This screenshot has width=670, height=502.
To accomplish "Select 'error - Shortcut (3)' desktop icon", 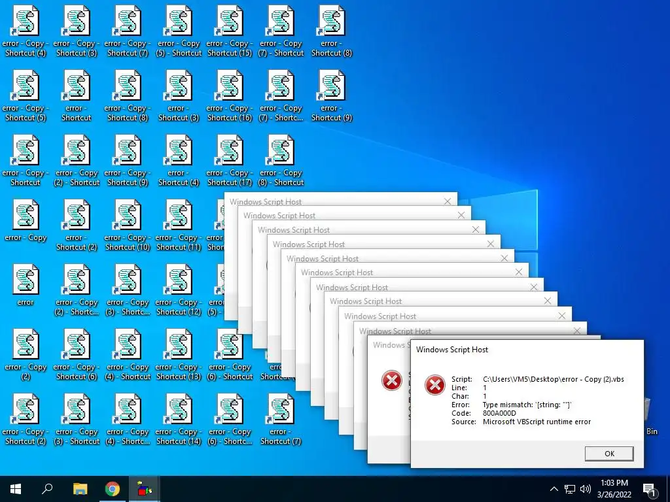I will coord(179,97).
